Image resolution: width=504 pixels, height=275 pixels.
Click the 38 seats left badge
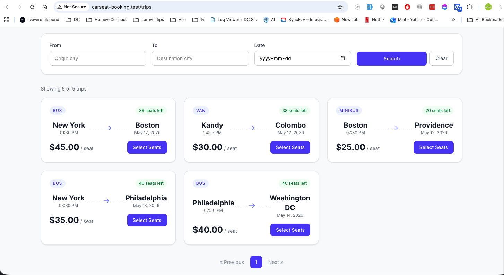click(295, 111)
